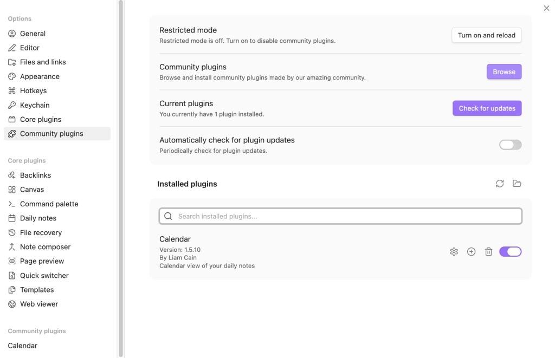Image resolution: width=555 pixels, height=358 pixels.
Task: Select Calendar under Community plugins sidebar
Action: [x=23, y=346]
